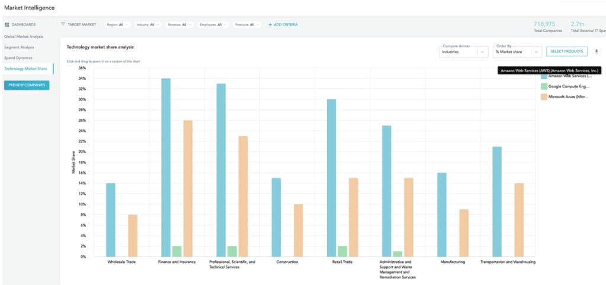Click the Professional Services Azure bar

click(x=243, y=196)
